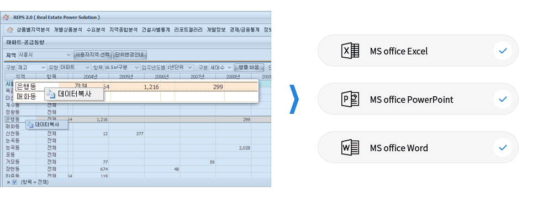The height and width of the screenshot is (198, 543).
Task: Click the MS office PowerPoint label text
Action: [412, 100]
